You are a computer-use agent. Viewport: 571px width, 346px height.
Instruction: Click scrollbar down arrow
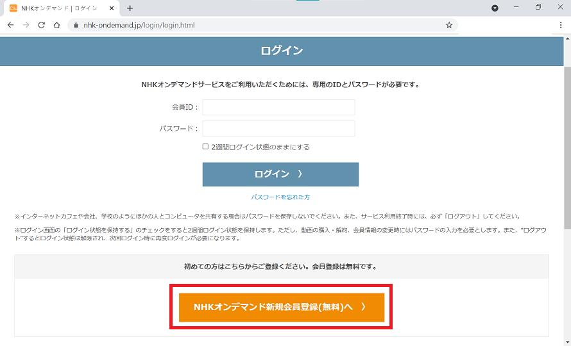[x=567, y=342]
